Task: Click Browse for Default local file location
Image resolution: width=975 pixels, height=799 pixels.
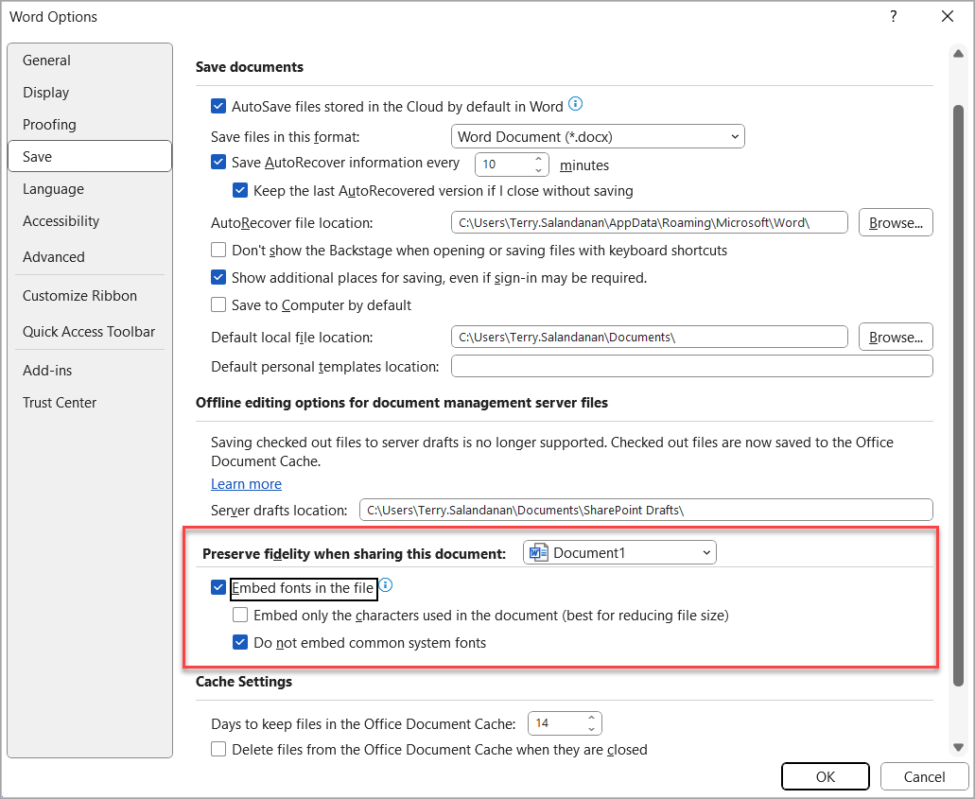Action: coord(896,337)
